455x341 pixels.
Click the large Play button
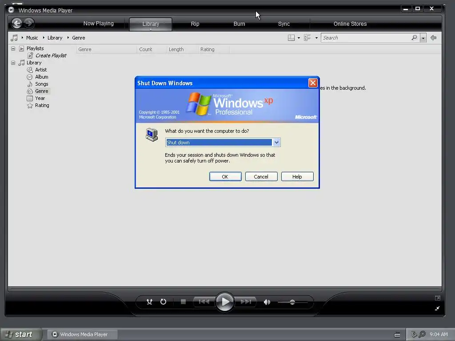pos(225,302)
